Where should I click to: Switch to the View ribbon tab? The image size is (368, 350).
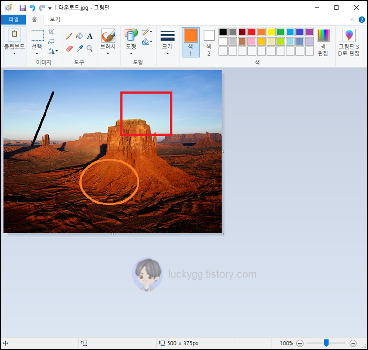point(55,19)
